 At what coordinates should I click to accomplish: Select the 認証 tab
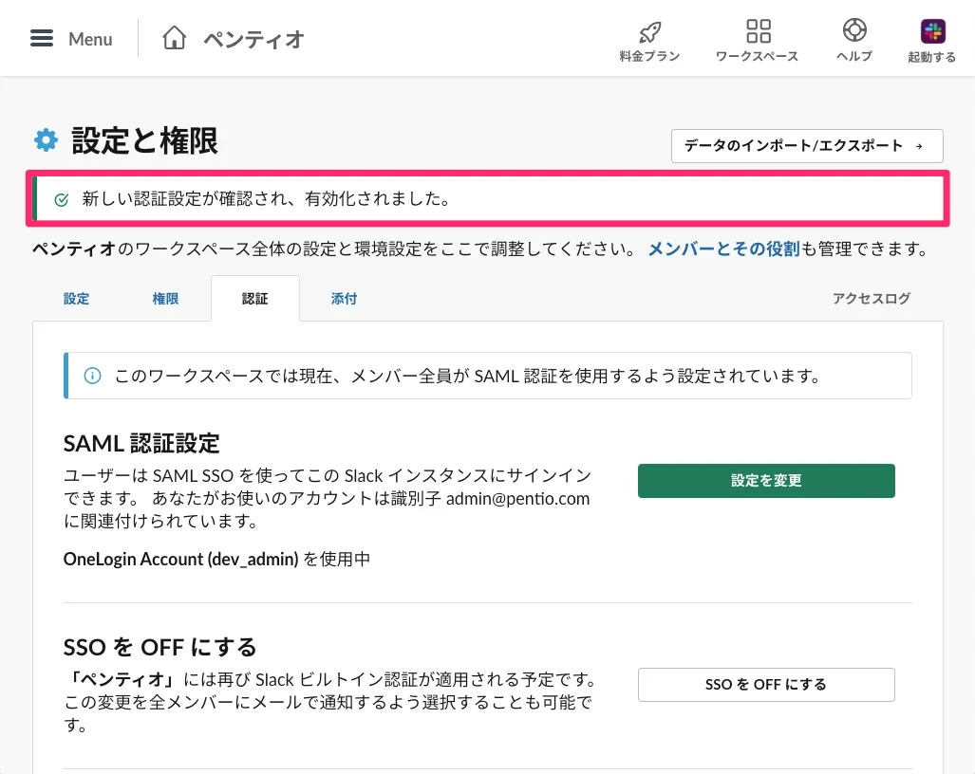[x=254, y=299]
